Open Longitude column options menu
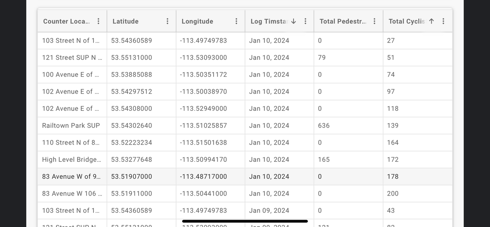This screenshot has width=490, height=227. coord(237,21)
